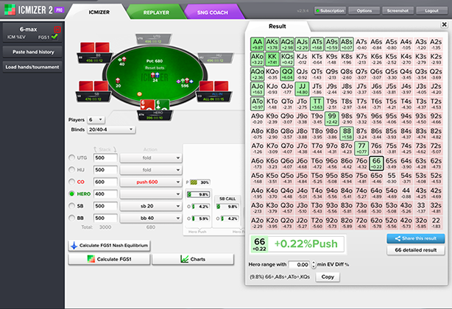Click Reset bets on the table
This screenshot has height=309, width=452.
tap(155, 68)
